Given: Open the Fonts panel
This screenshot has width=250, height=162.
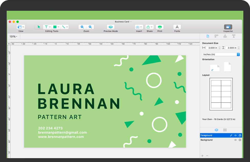Looking at the screenshot, I should click(177, 27).
